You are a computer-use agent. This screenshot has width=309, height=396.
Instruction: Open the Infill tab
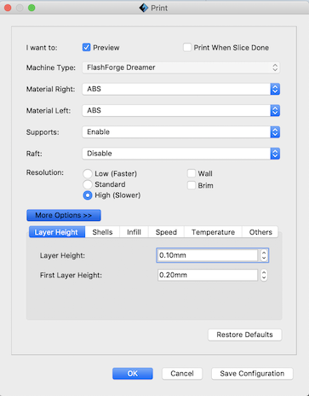[x=134, y=232]
